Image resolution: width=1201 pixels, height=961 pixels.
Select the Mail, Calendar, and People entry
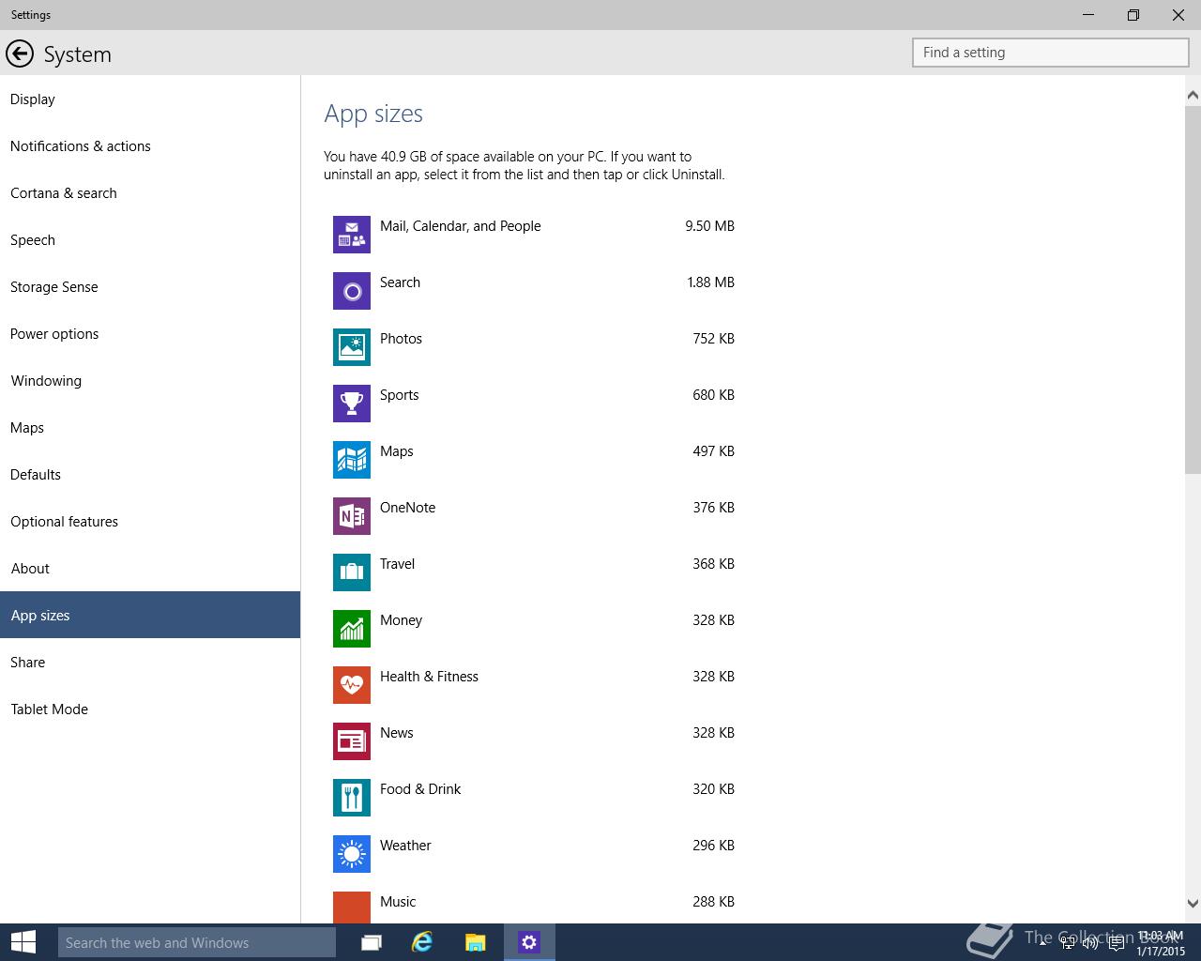(461, 226)
